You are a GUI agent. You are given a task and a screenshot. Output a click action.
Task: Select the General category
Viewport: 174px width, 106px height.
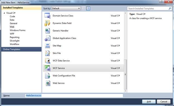(x=14, y=23)
